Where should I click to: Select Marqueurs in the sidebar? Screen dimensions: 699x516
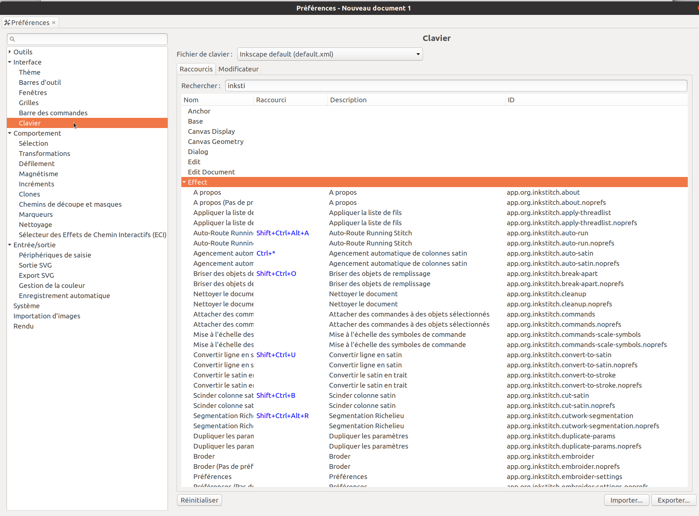(36, 214)
